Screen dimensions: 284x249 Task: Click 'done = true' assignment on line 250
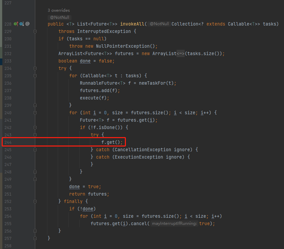click(84, 186)
